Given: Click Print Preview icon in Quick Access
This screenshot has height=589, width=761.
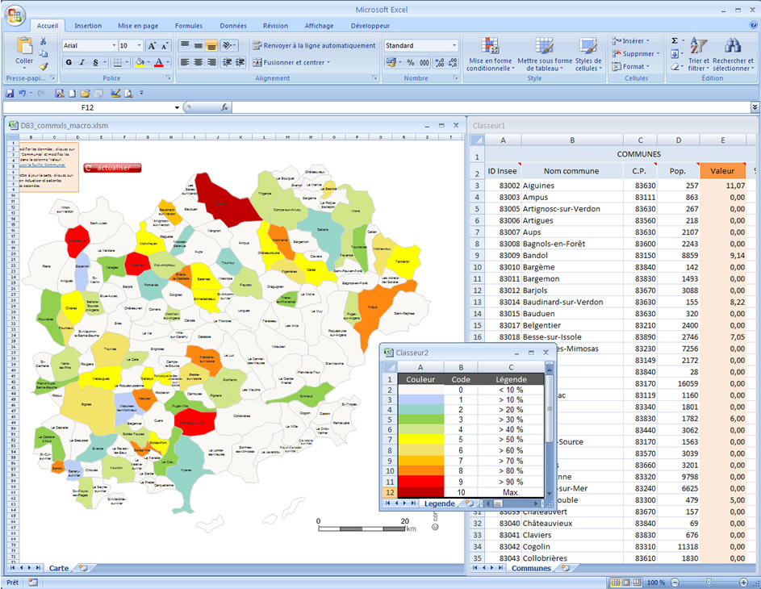Looking at the screenshot, I should 128,93.
